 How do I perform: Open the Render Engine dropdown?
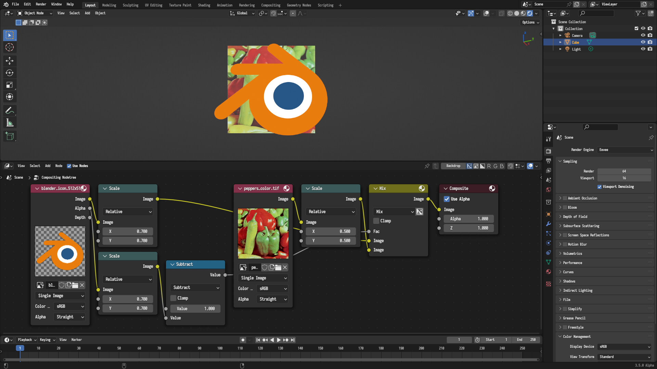point(625,150)
